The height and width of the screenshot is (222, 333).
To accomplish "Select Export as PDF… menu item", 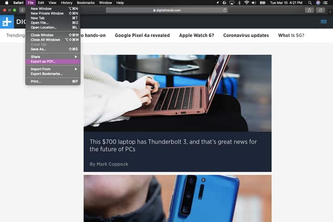I will click(x=53, y=61).
